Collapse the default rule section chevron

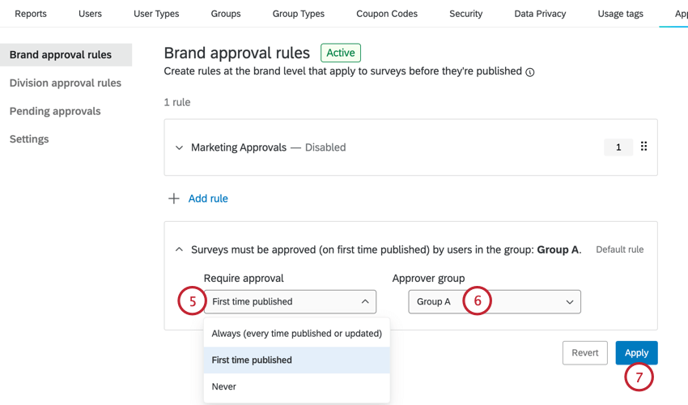tap(179, 249)
